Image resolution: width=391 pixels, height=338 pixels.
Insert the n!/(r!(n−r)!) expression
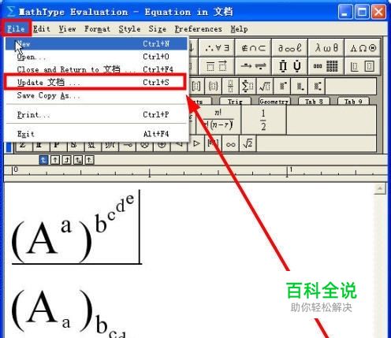[x=218, y=120]
